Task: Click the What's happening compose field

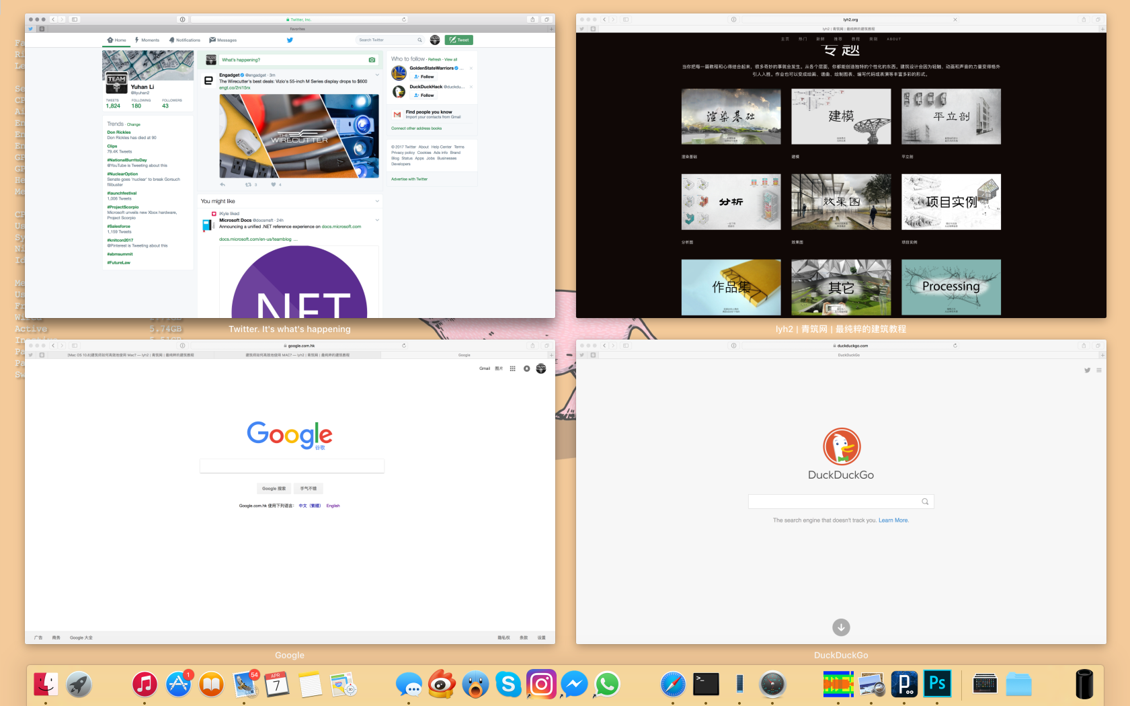Action: [x=298, y=60]
